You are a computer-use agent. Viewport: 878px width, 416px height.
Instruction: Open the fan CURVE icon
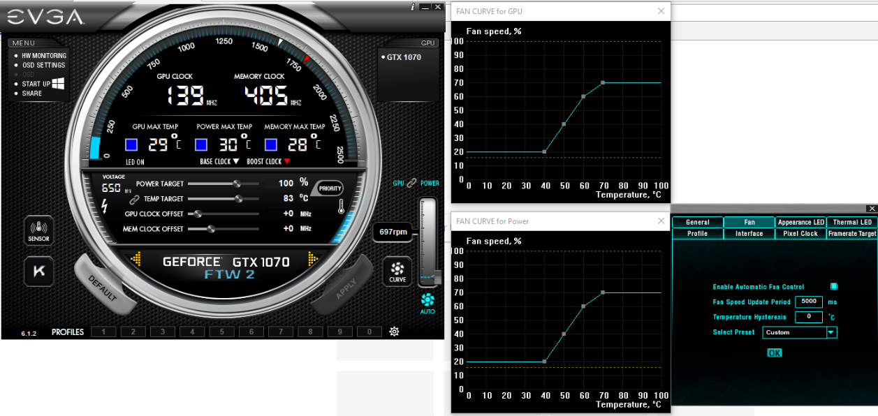click(397, 272)
